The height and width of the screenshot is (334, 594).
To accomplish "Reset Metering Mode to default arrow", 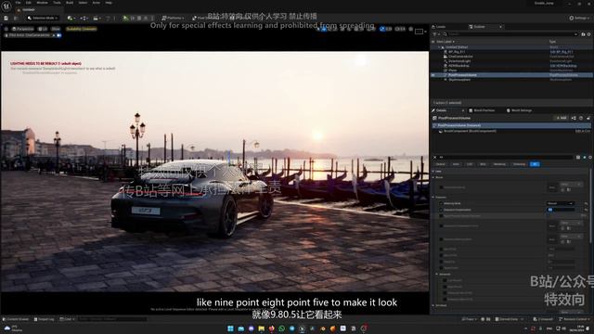I will [x=586, y=203].
